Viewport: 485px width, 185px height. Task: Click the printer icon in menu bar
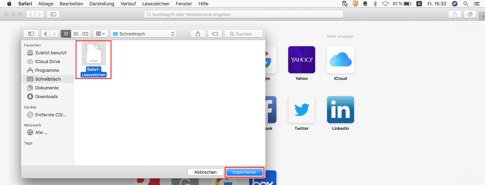tap(365, 3)
